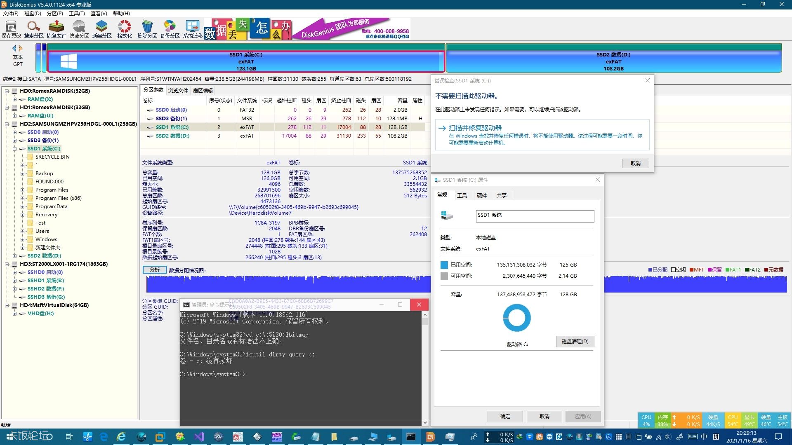This screenshot has width=792, height=445.
Task: Open the 查看(V) menu
Action: point(99,14)
